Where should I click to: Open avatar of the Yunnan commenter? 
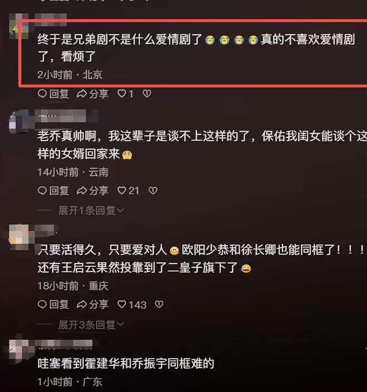(x=18, y=122)
